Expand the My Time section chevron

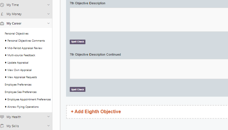(x=48, y=5)
